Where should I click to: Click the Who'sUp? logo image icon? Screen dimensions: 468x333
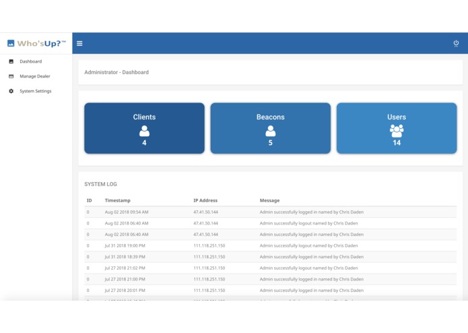pyautogui.click(x=11, y=43)
